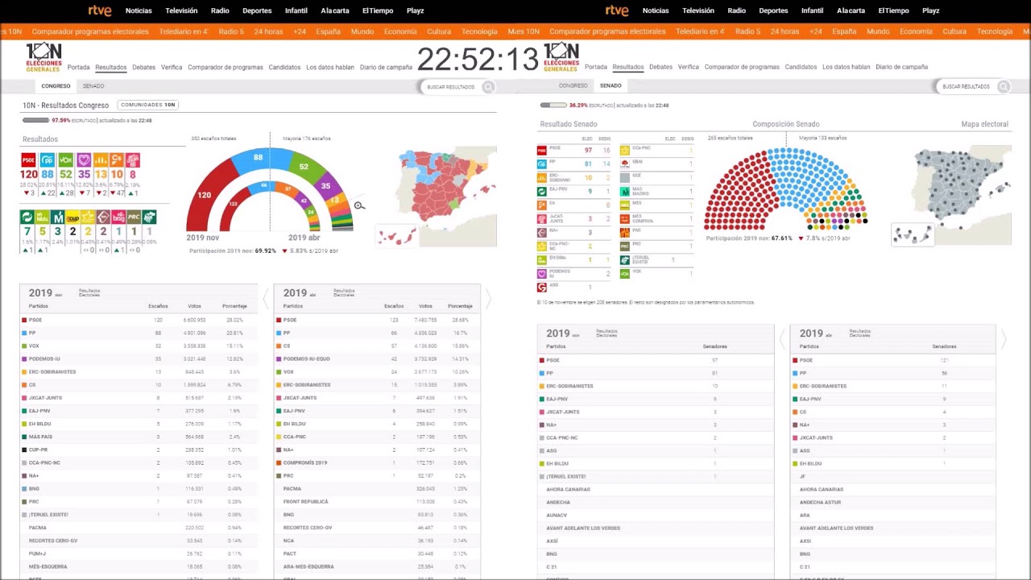
Task: Click the PSOE logo in Congreso results
Action: click(29, 159)
